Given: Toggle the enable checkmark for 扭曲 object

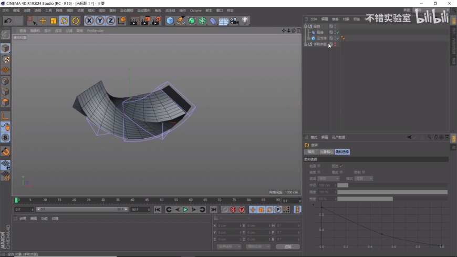Looking at the screenshot, I should click(x=338, y=32).
